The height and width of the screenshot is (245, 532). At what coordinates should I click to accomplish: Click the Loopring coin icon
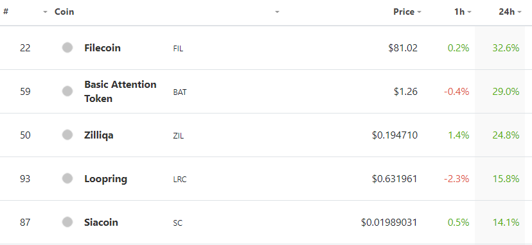(67, 178)
